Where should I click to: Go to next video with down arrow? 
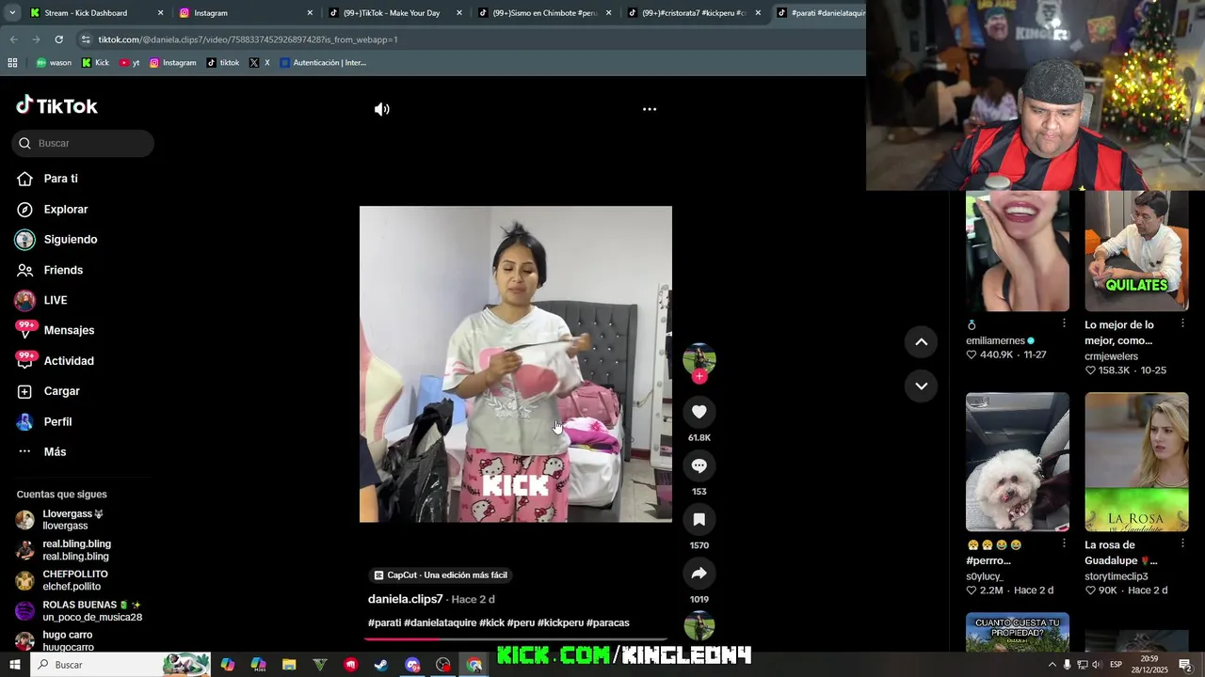coord(921,386)
